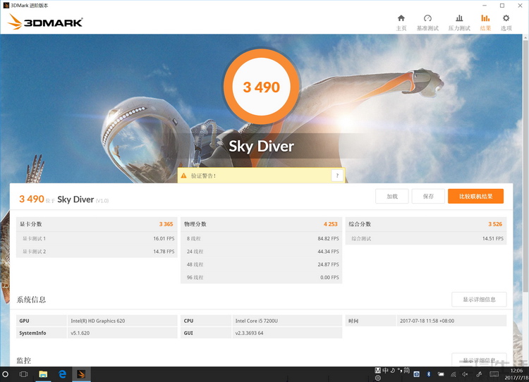Click the 加载 load button
This screenshot has height=382, width=529.
pos(392,196)
